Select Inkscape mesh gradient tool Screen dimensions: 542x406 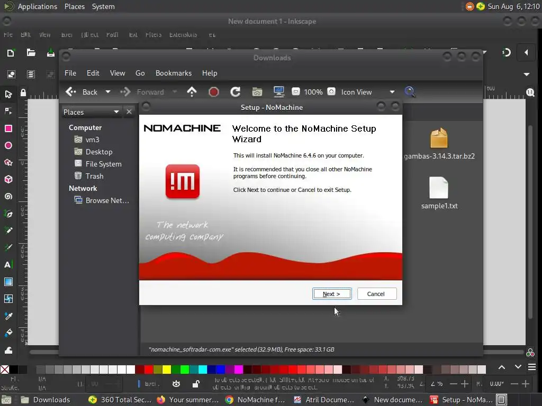(x=8, y=299)
